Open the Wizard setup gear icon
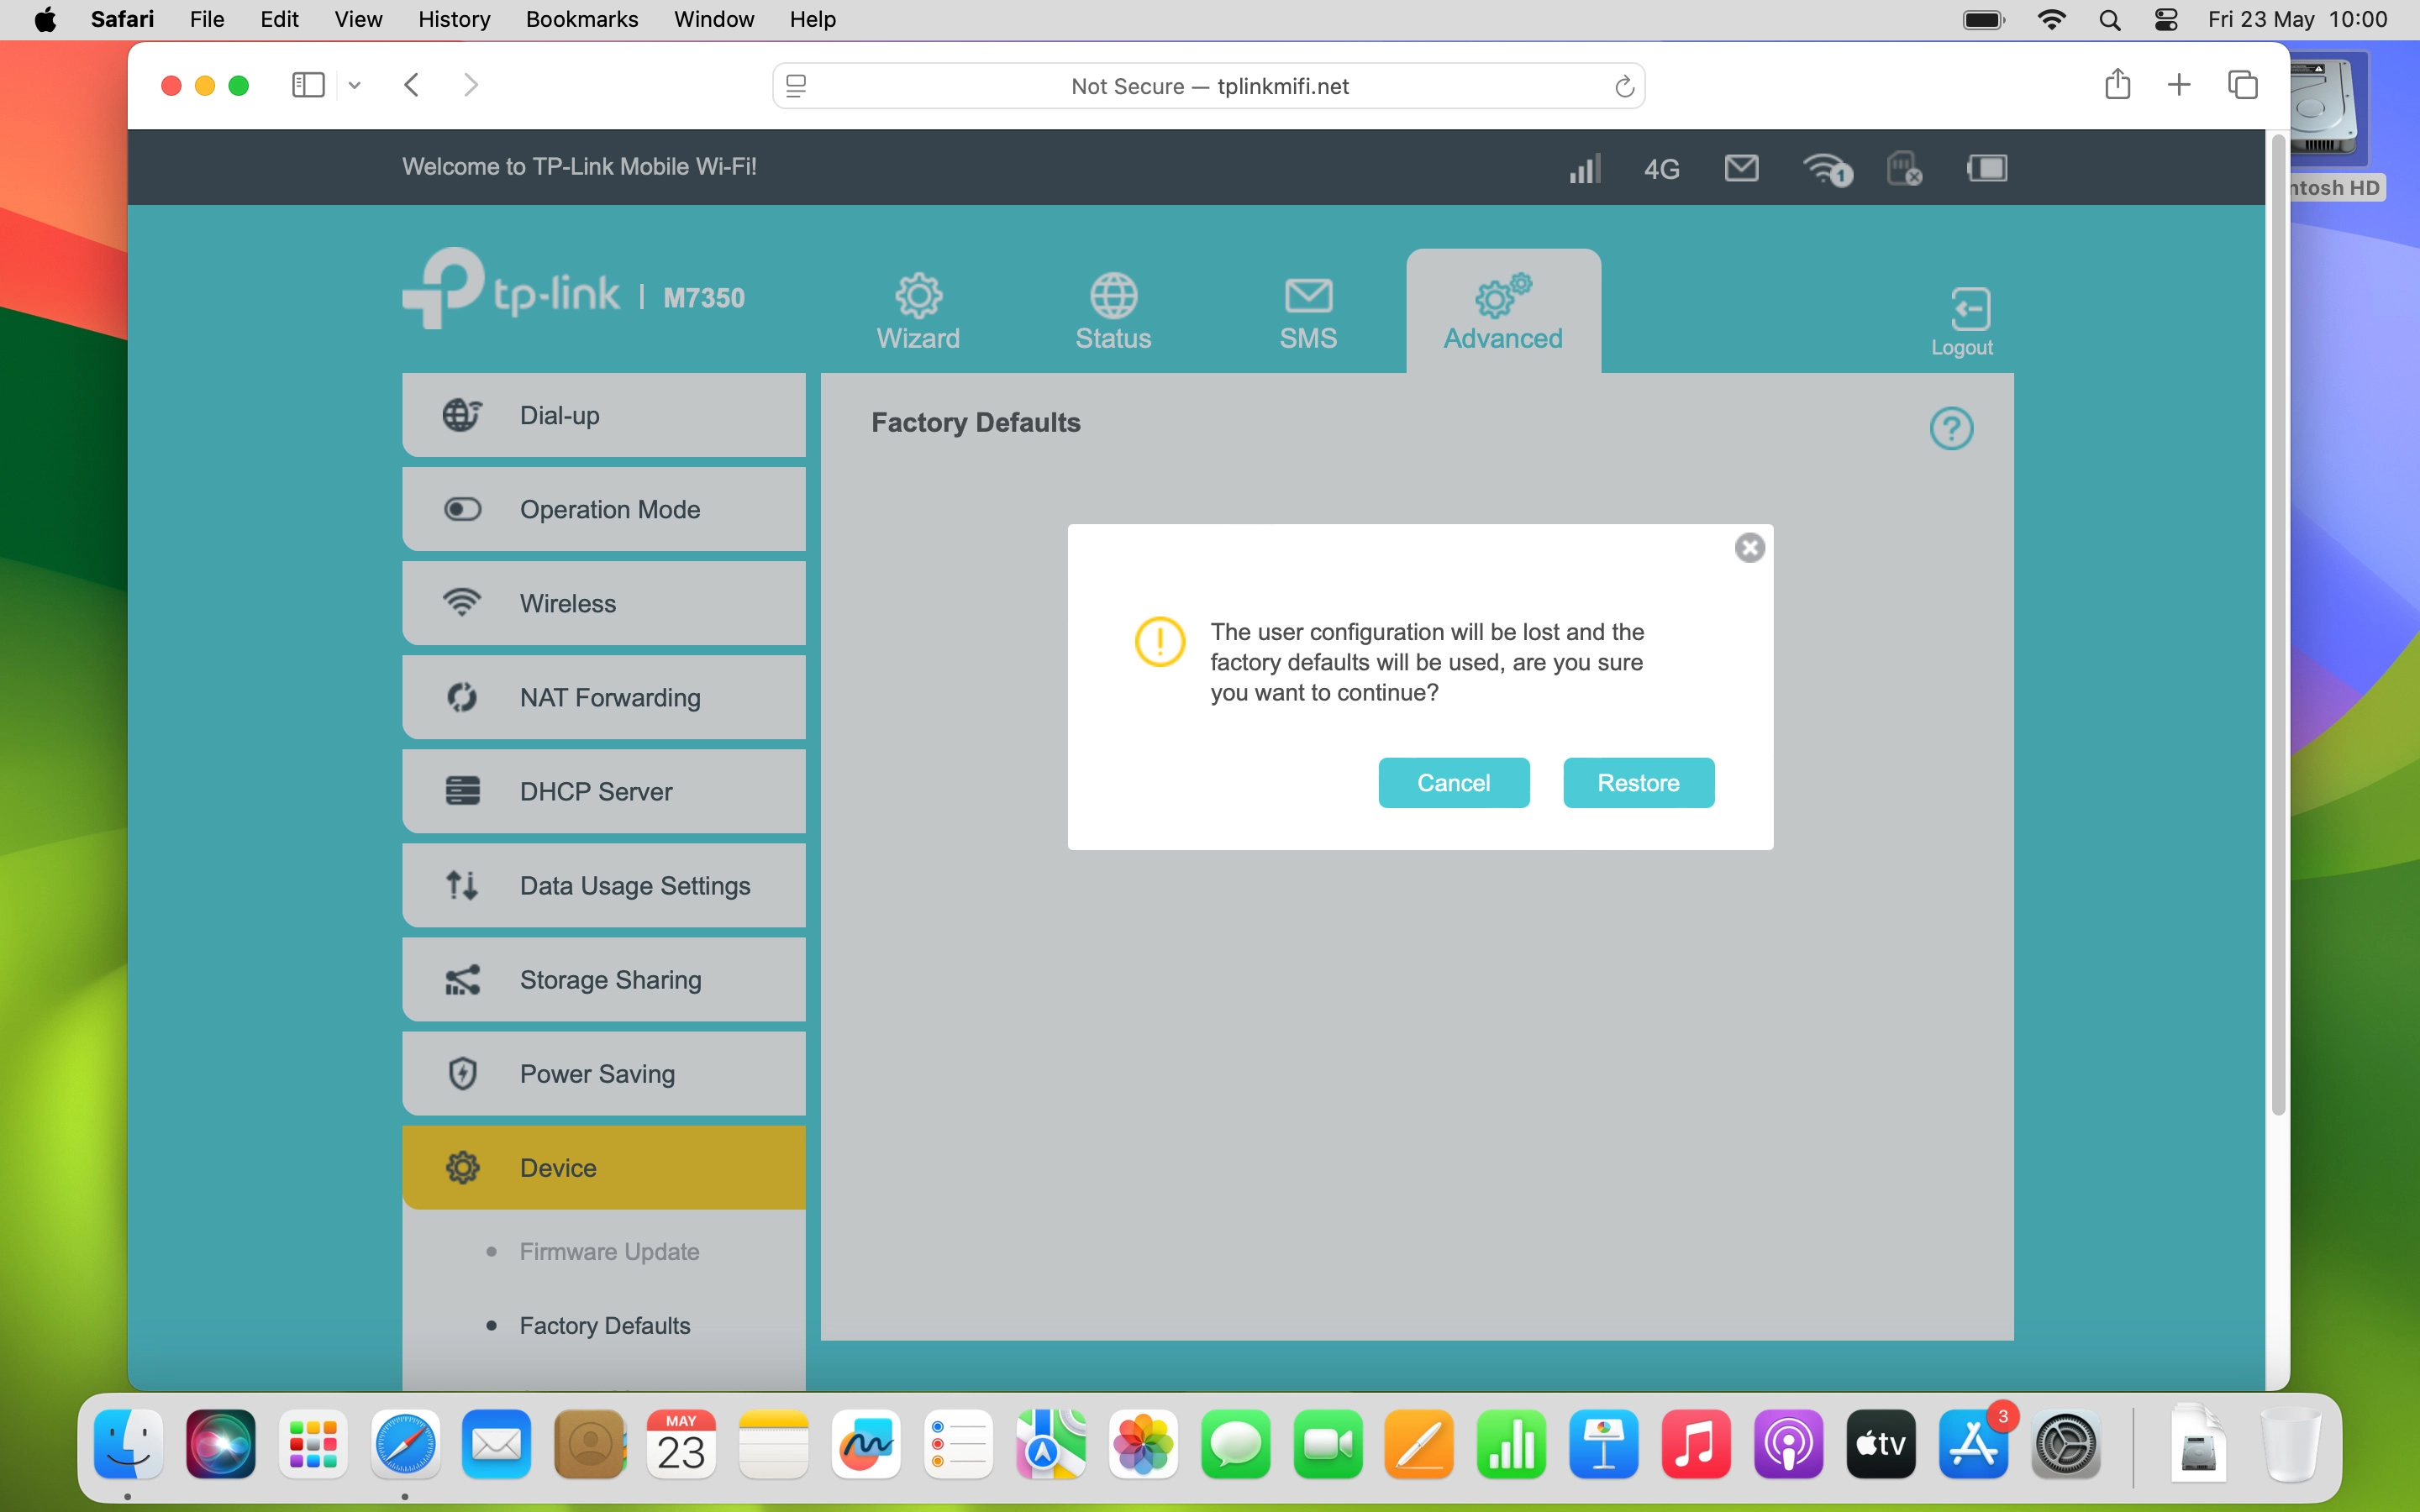 point(917,294)
